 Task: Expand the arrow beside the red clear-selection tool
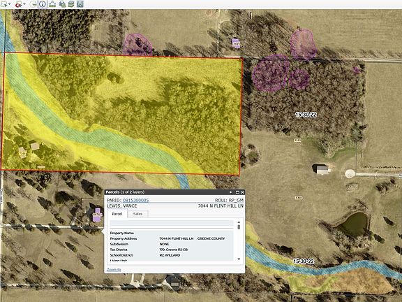(x=24, y=4)
